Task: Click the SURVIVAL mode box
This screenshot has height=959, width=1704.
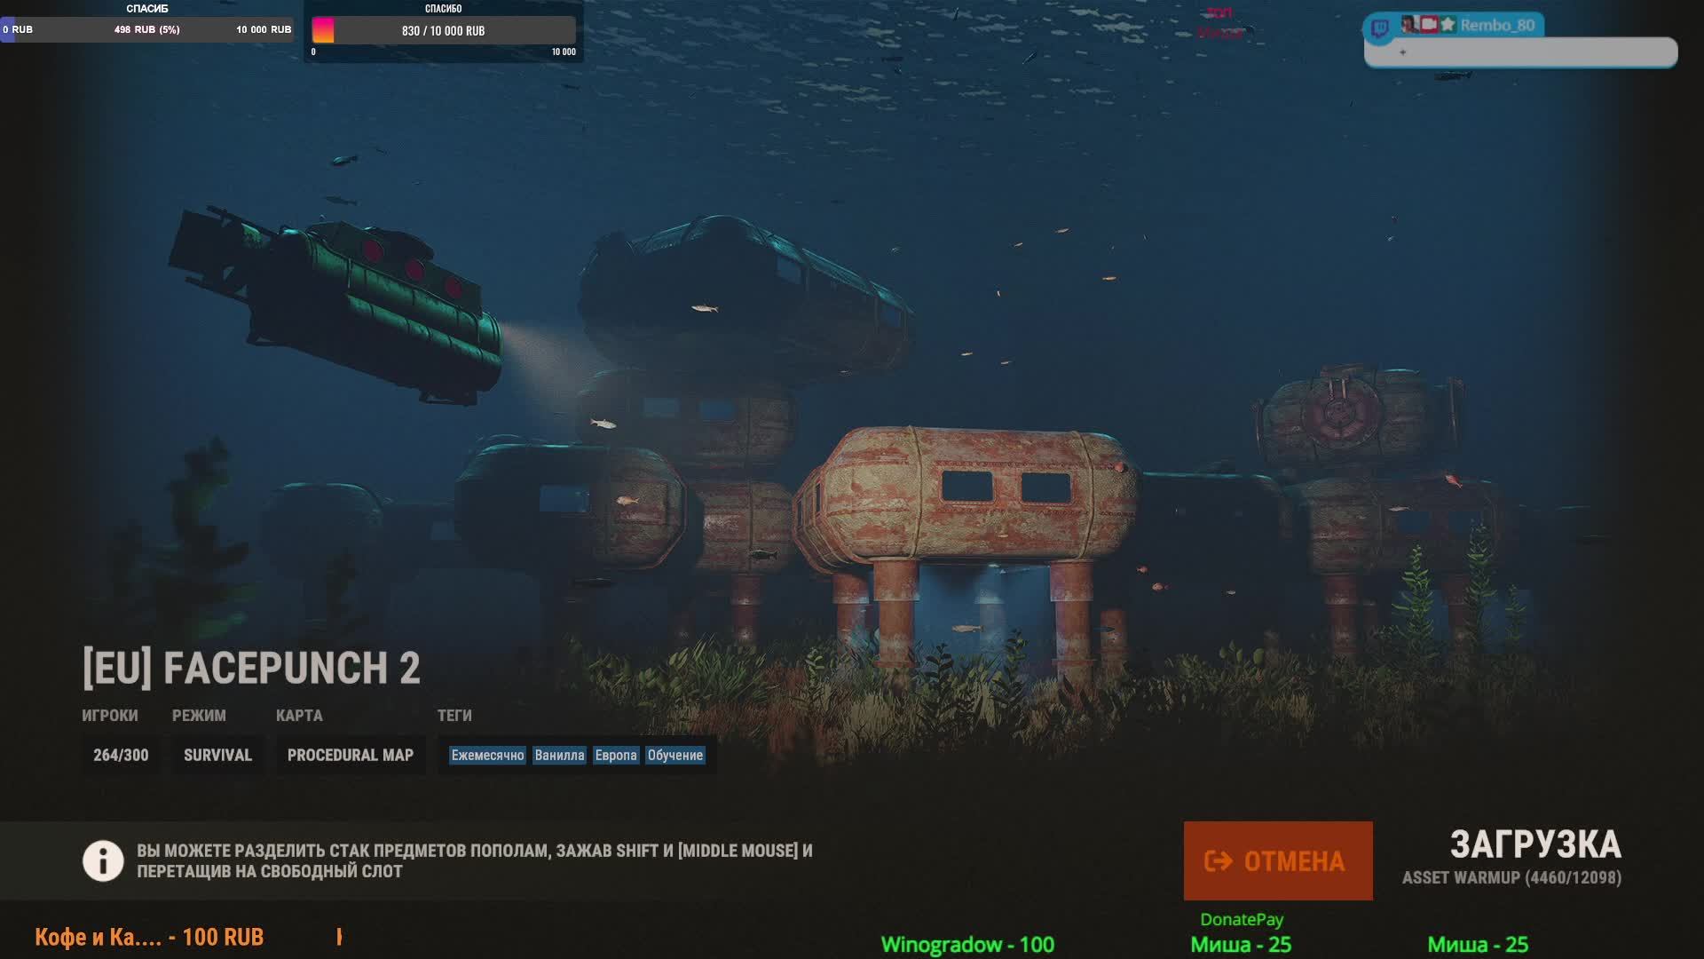Action: (217, 756)
